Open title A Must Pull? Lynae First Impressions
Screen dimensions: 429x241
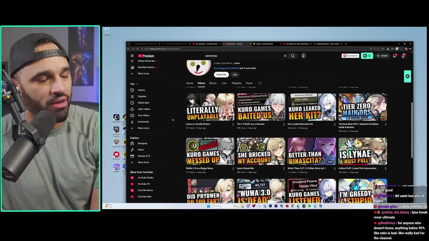[x=357, y=168]
